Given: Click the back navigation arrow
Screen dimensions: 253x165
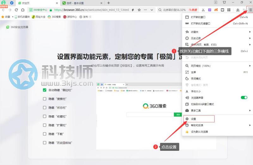Looking at the screenshot, I should [3, 10].
